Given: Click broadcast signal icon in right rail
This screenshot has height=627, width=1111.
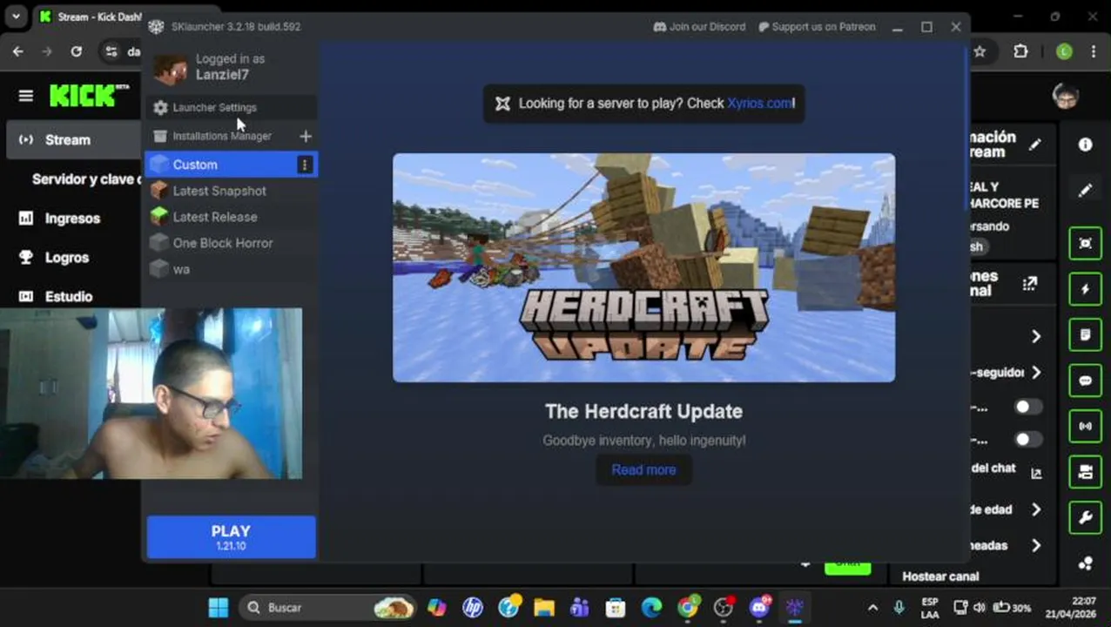Looking at the screenshot, I should (x=1085, y=427).
